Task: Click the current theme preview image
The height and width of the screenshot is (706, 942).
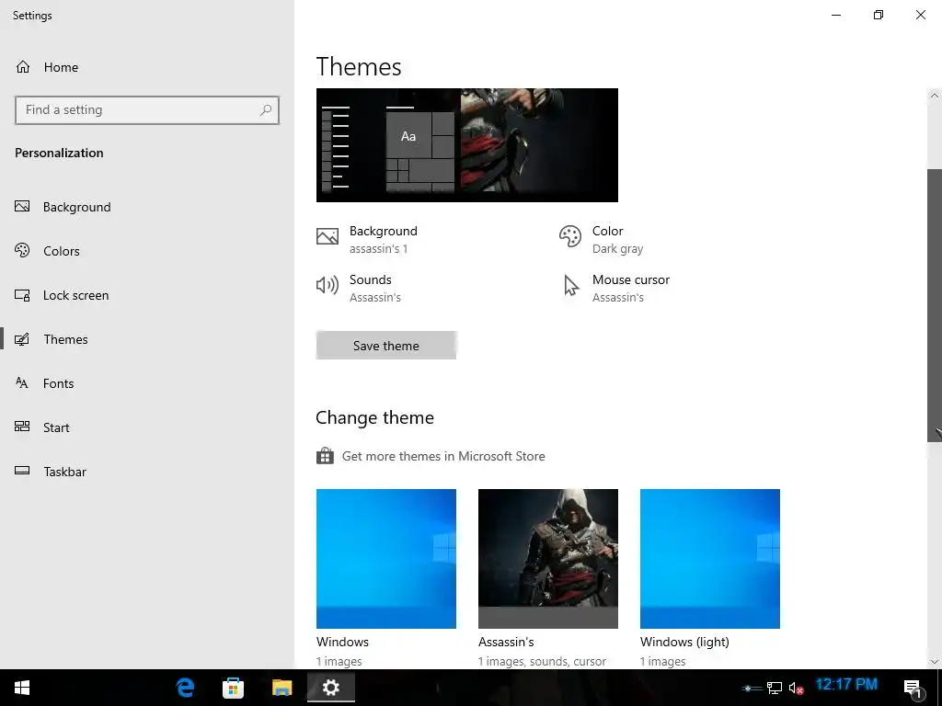Action: [466, 144]
